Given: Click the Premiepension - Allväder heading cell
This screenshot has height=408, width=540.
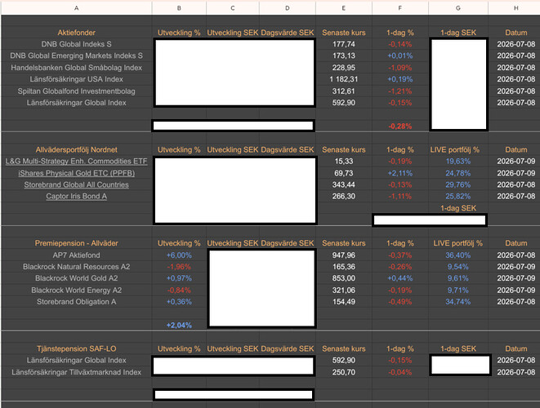Looking at the screenshot, I should point(77,243).
